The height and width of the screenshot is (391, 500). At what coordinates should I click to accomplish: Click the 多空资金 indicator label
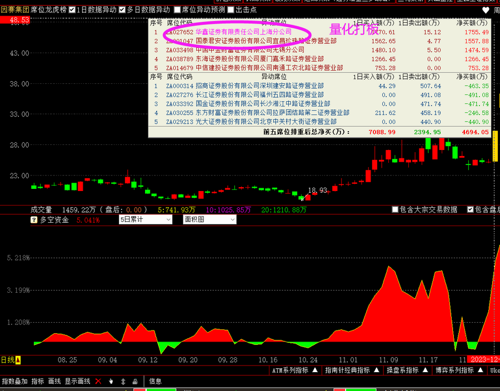click(x=54, y=220)
